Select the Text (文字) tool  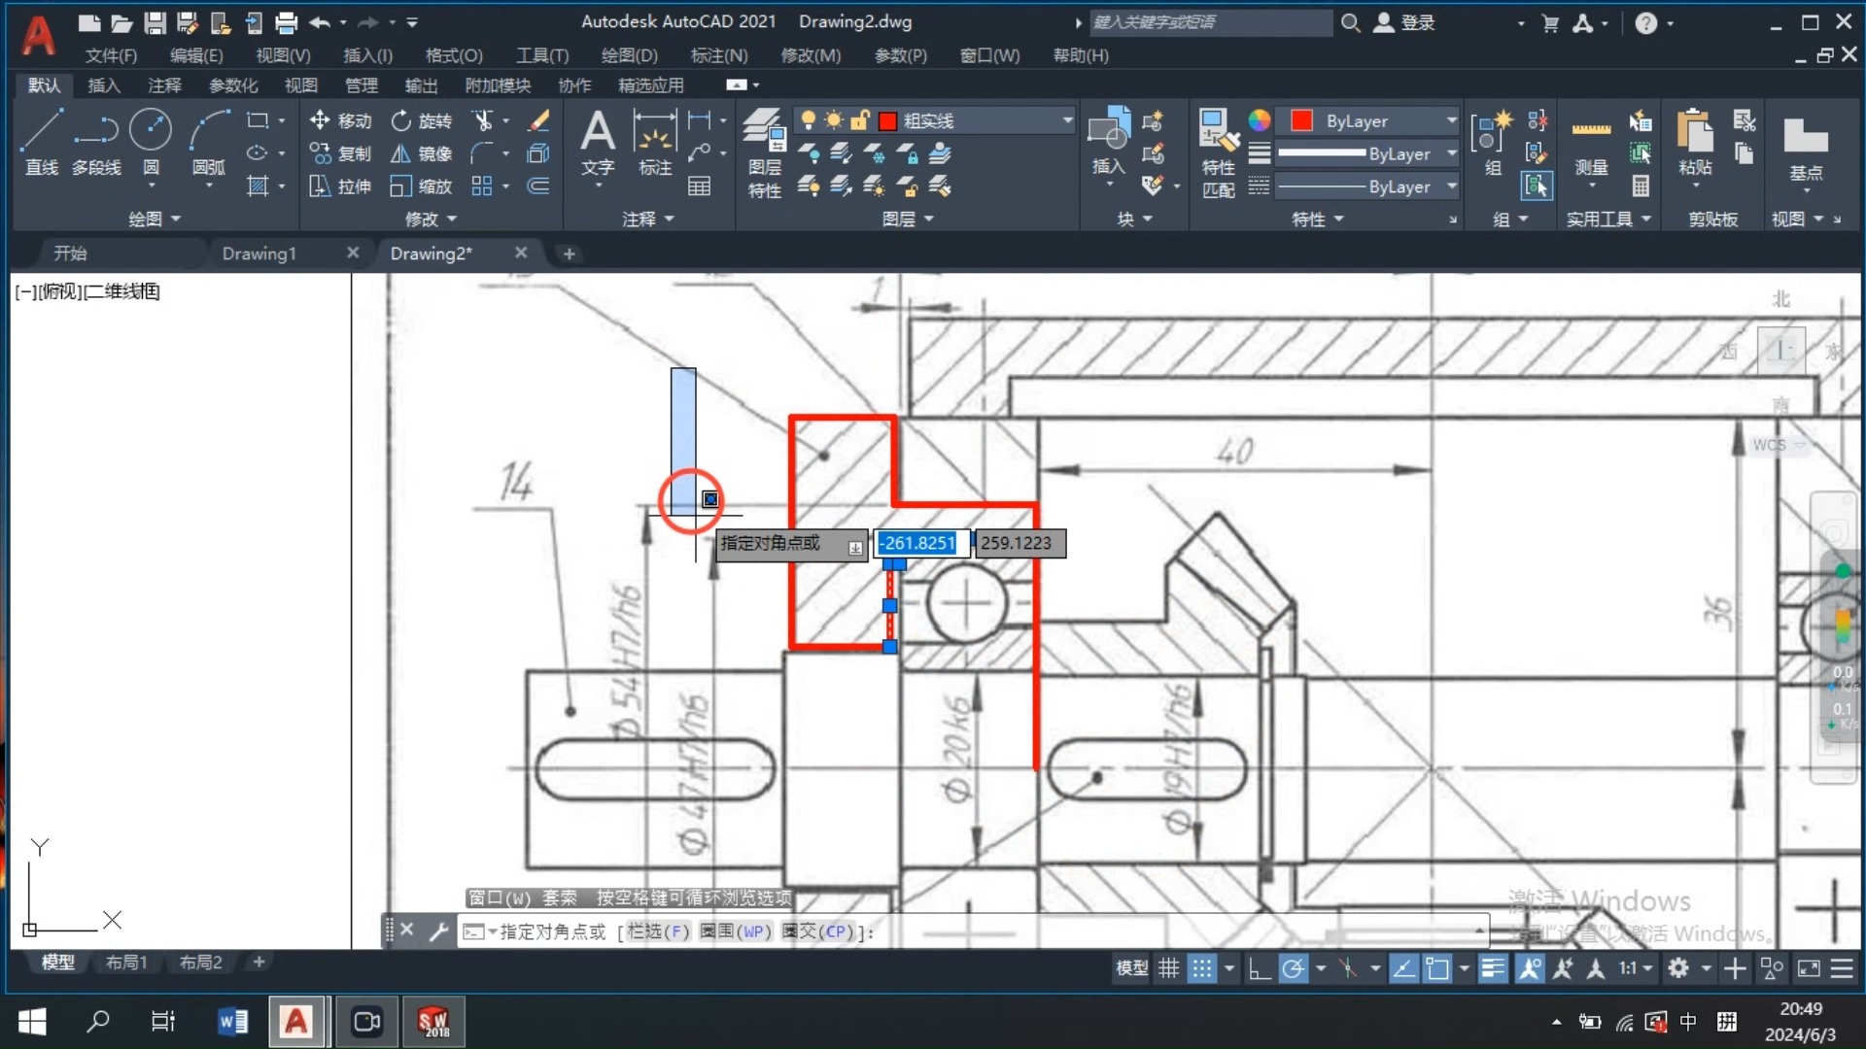(x=598, y=142)
